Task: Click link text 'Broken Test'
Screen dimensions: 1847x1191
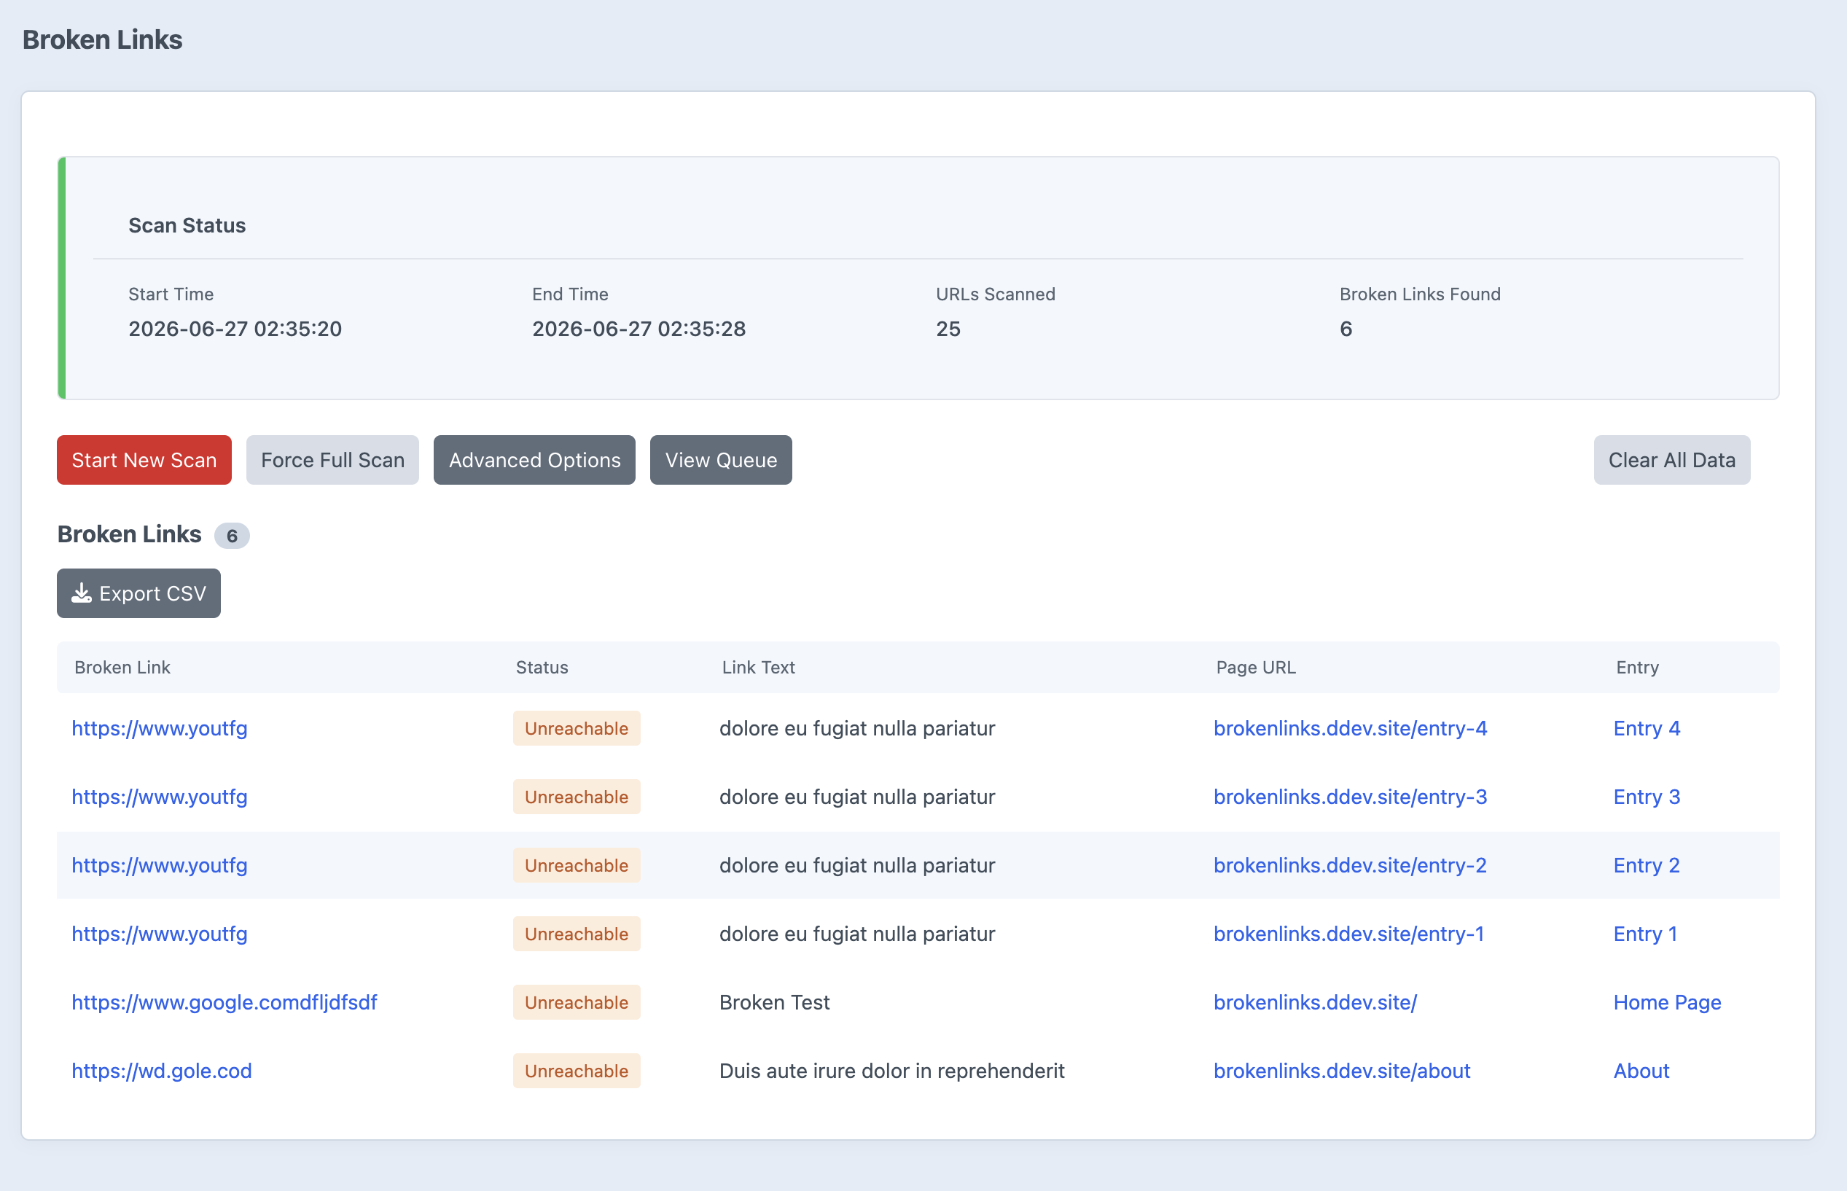Action: 775,1002
